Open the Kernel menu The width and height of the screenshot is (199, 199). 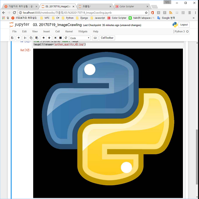coord(69,32)
